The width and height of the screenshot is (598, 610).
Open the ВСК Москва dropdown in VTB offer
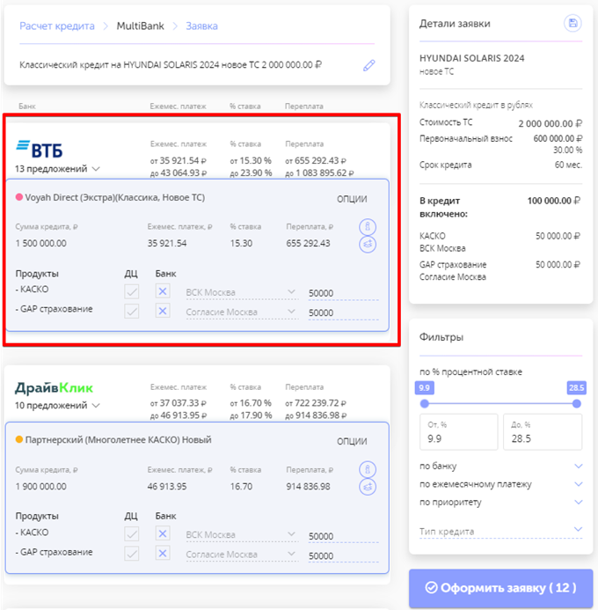click(x=240, y=292)
